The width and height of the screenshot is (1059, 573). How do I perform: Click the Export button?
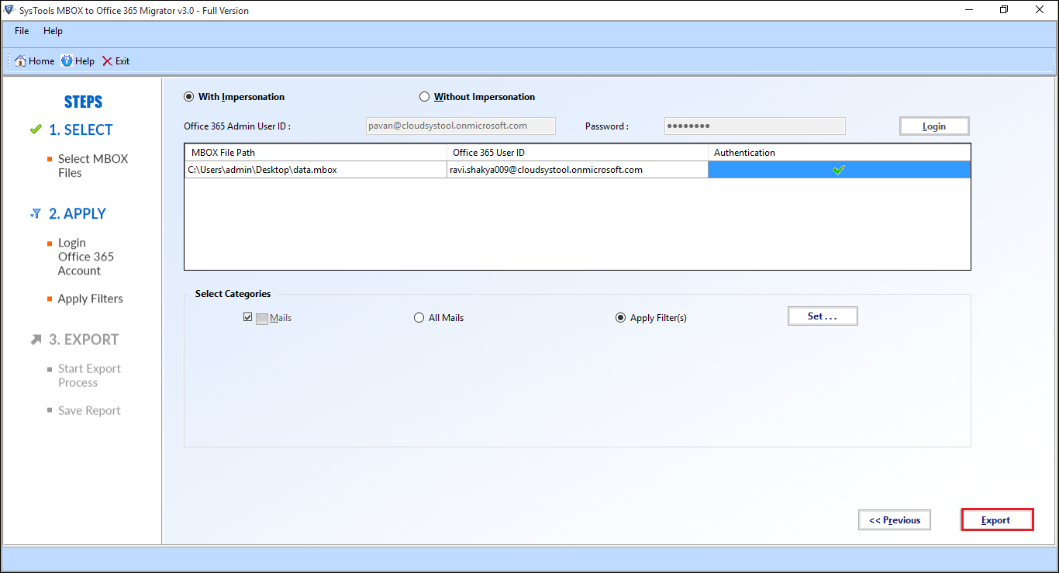click(996, 520)
